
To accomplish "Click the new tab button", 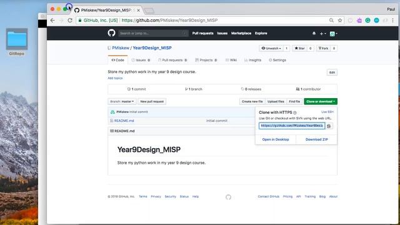I will tap(149, 11).
